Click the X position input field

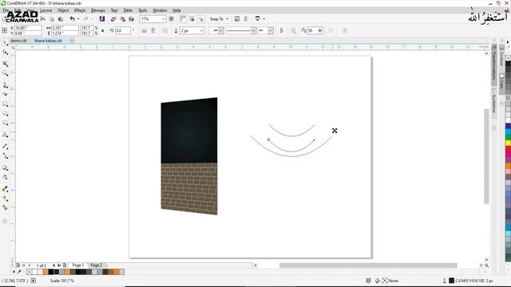[28, 28]
